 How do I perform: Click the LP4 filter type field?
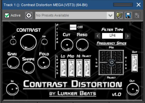tap(112, 36)
